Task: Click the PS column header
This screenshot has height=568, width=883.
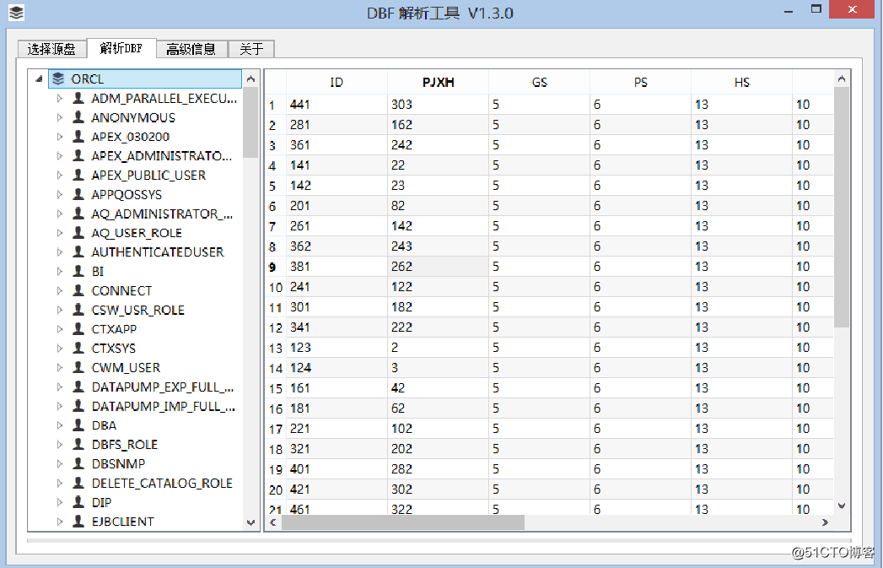Action: tap(641, 82)
